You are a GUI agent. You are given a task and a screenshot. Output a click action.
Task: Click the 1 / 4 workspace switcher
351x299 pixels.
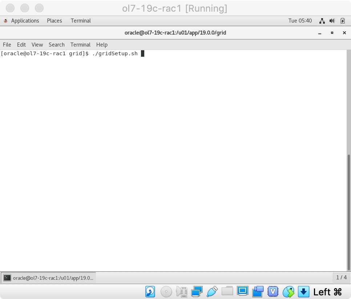(x=341, y=278)
